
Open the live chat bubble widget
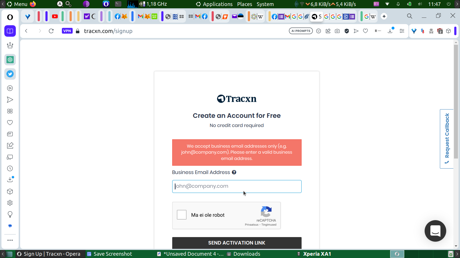(x=435, y=231)
